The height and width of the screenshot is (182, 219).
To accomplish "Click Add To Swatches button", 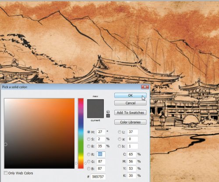I will [x=131, y=112].
